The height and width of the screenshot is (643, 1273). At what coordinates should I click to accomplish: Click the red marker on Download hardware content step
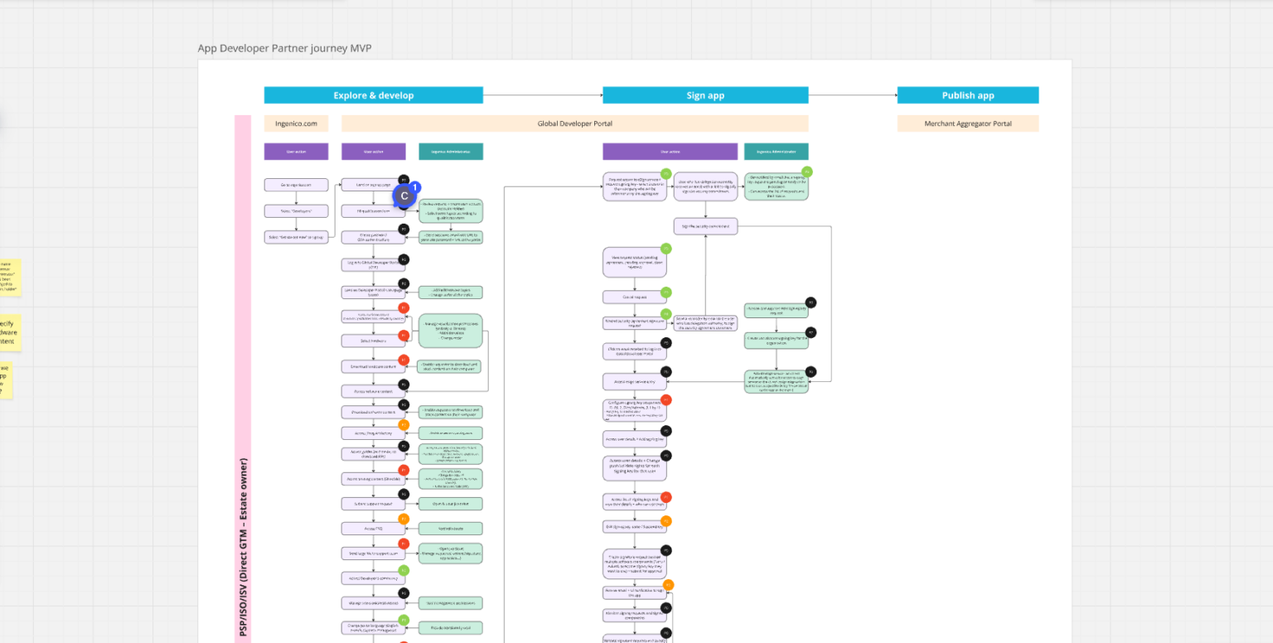point(404,360)
